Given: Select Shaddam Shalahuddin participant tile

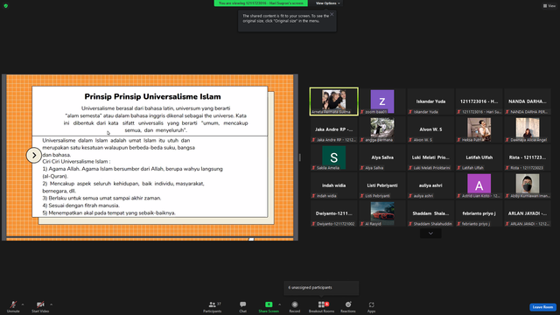Looking at the screenshot, I should click(x=430, y=213).
